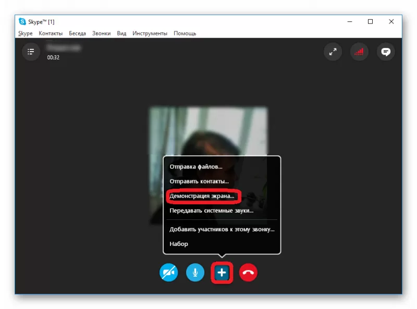Toggle the video camera off button
Screen dimensions: 417x309
coord(168,273)
